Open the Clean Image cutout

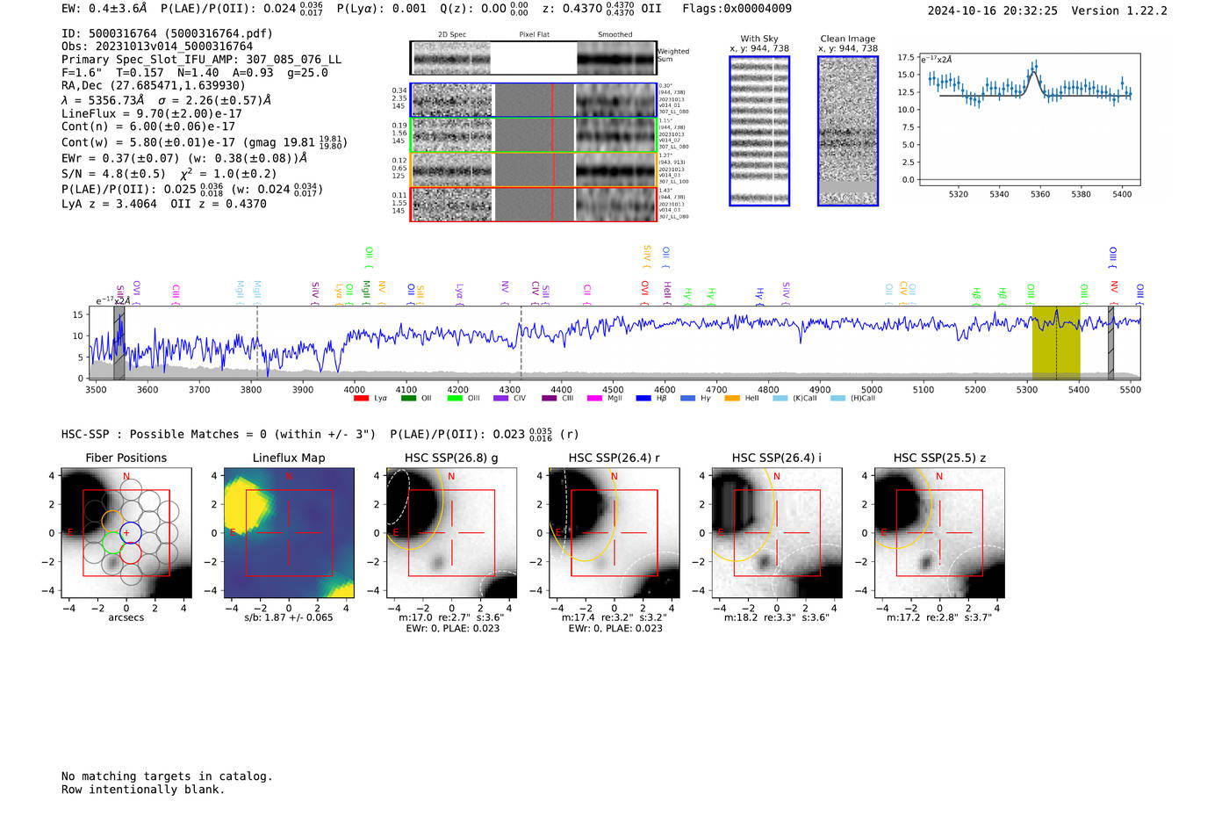[x=848, y=131]
